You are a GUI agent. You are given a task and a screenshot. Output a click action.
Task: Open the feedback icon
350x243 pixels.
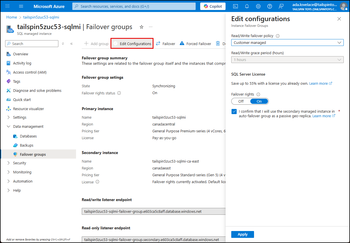coord(281,6)
